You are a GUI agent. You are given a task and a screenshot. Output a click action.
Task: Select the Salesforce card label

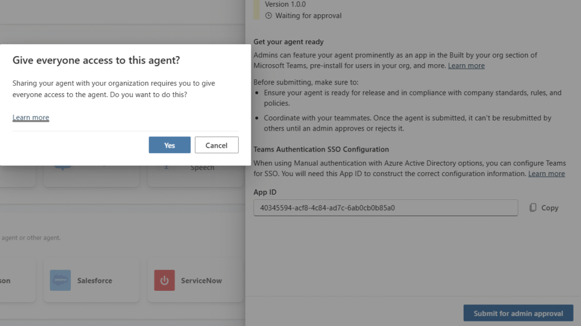(95, 281)
